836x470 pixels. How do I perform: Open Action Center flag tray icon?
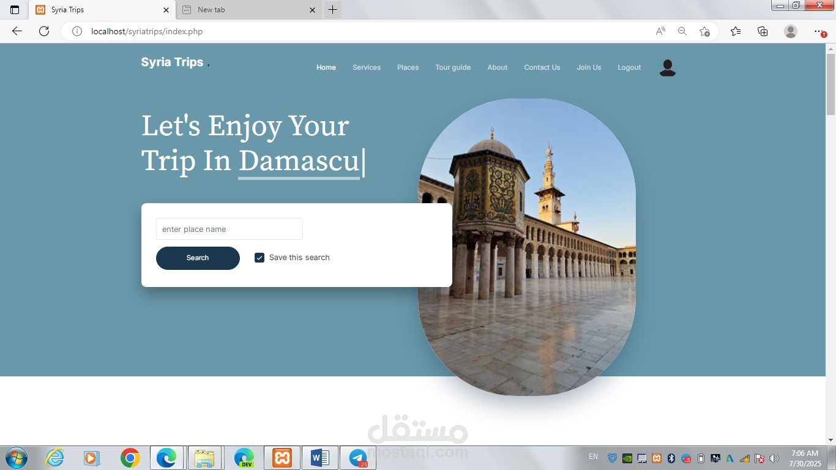(759, 458)
